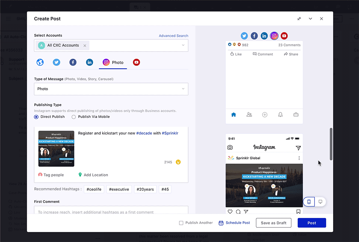Screen dimensions: 359x242
Task: Click the notifications bell in preview
Action: [x=280, y=115]
